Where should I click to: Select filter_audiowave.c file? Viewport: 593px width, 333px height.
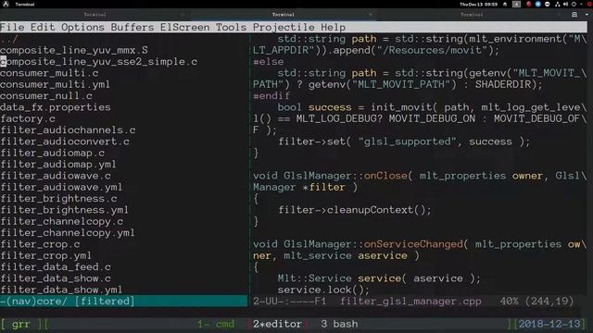click(x=56, y=176)
